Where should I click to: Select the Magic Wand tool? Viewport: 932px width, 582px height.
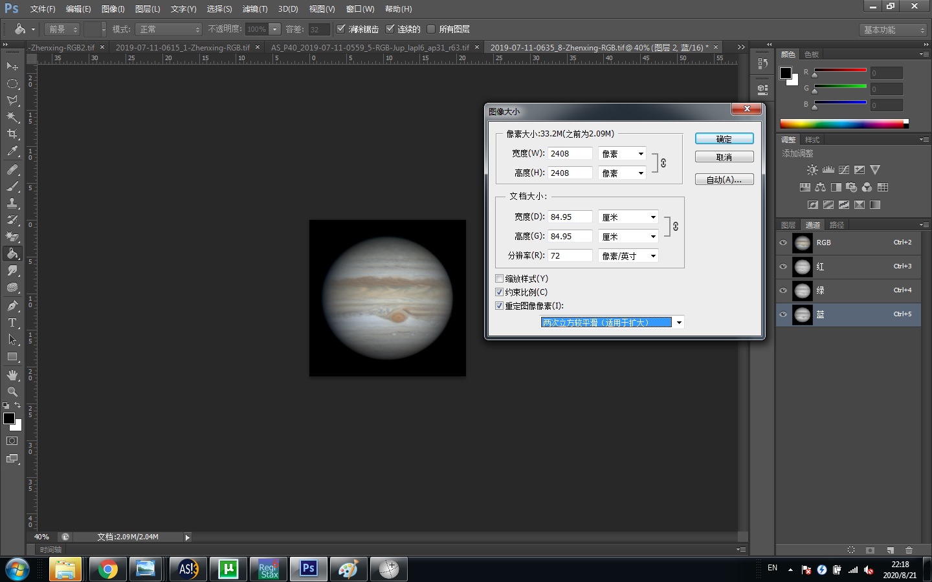pos(12,117)
